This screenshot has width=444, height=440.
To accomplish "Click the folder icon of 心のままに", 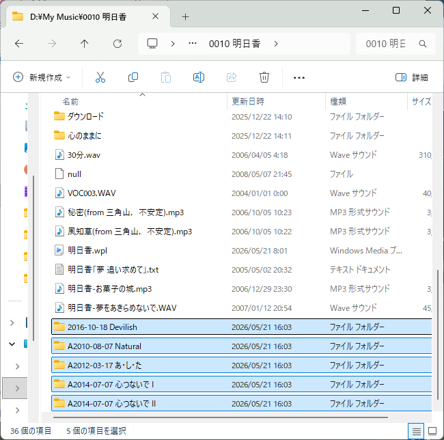I will coord(59,135).
